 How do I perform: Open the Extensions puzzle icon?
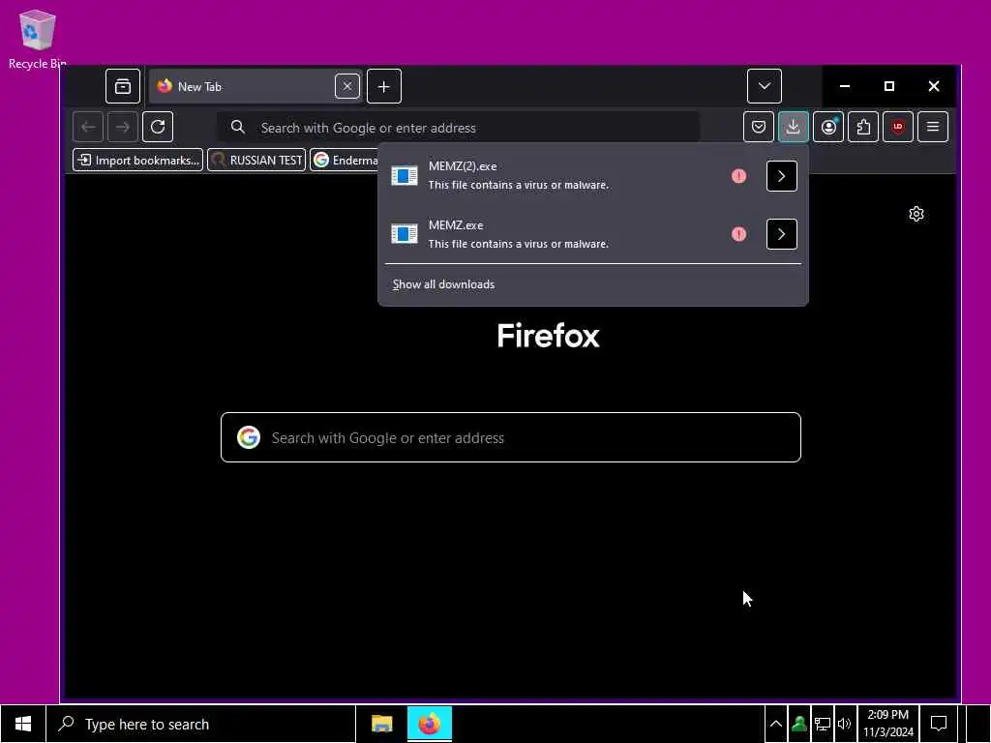point(862,127)
